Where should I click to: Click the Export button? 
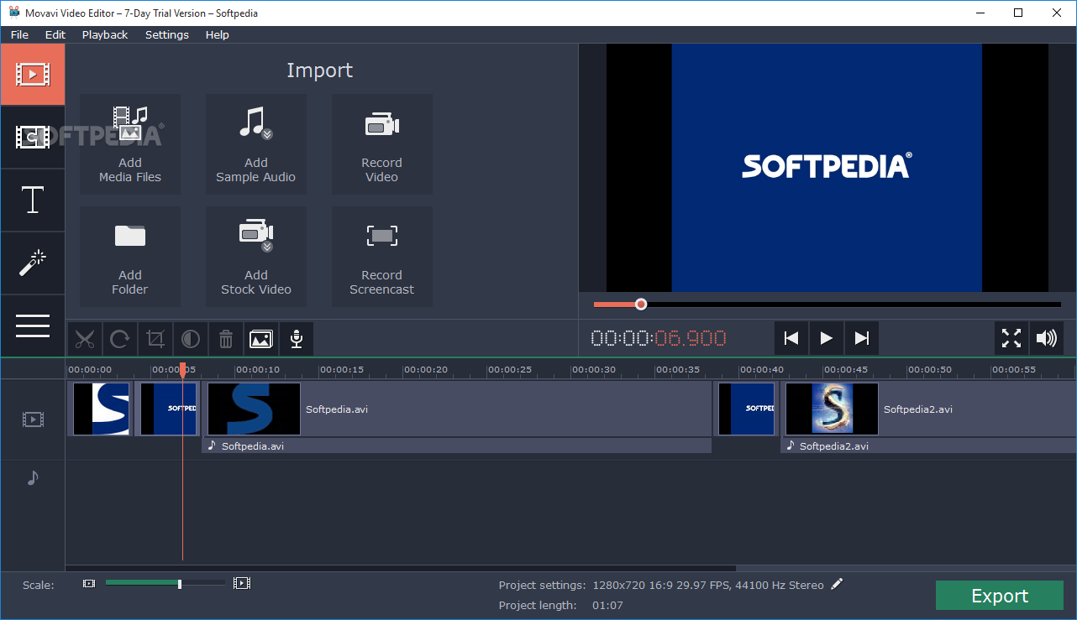pos(999,596)
